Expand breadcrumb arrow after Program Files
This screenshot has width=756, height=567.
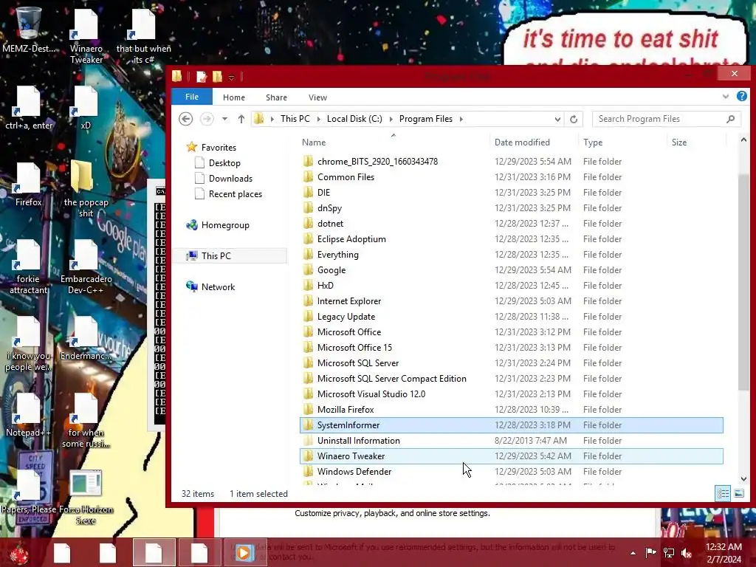[461, 119]
